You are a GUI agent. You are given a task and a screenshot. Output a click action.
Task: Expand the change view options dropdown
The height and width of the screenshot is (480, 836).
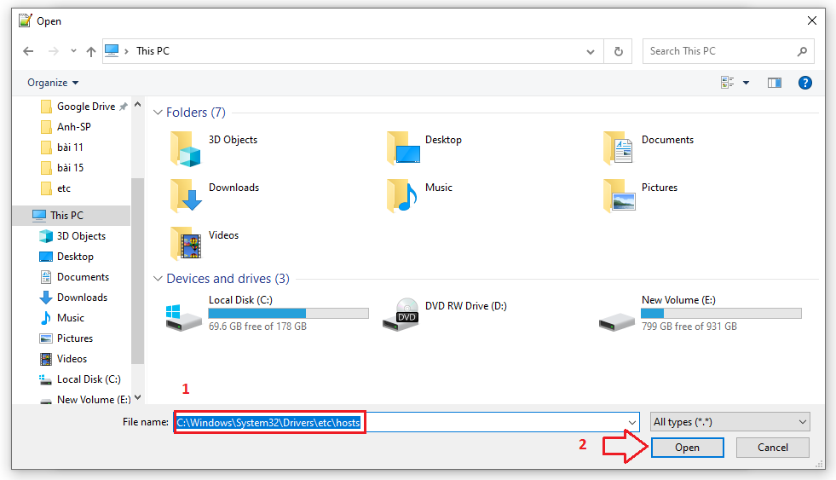pyautogui.click(x=747, y=83)
